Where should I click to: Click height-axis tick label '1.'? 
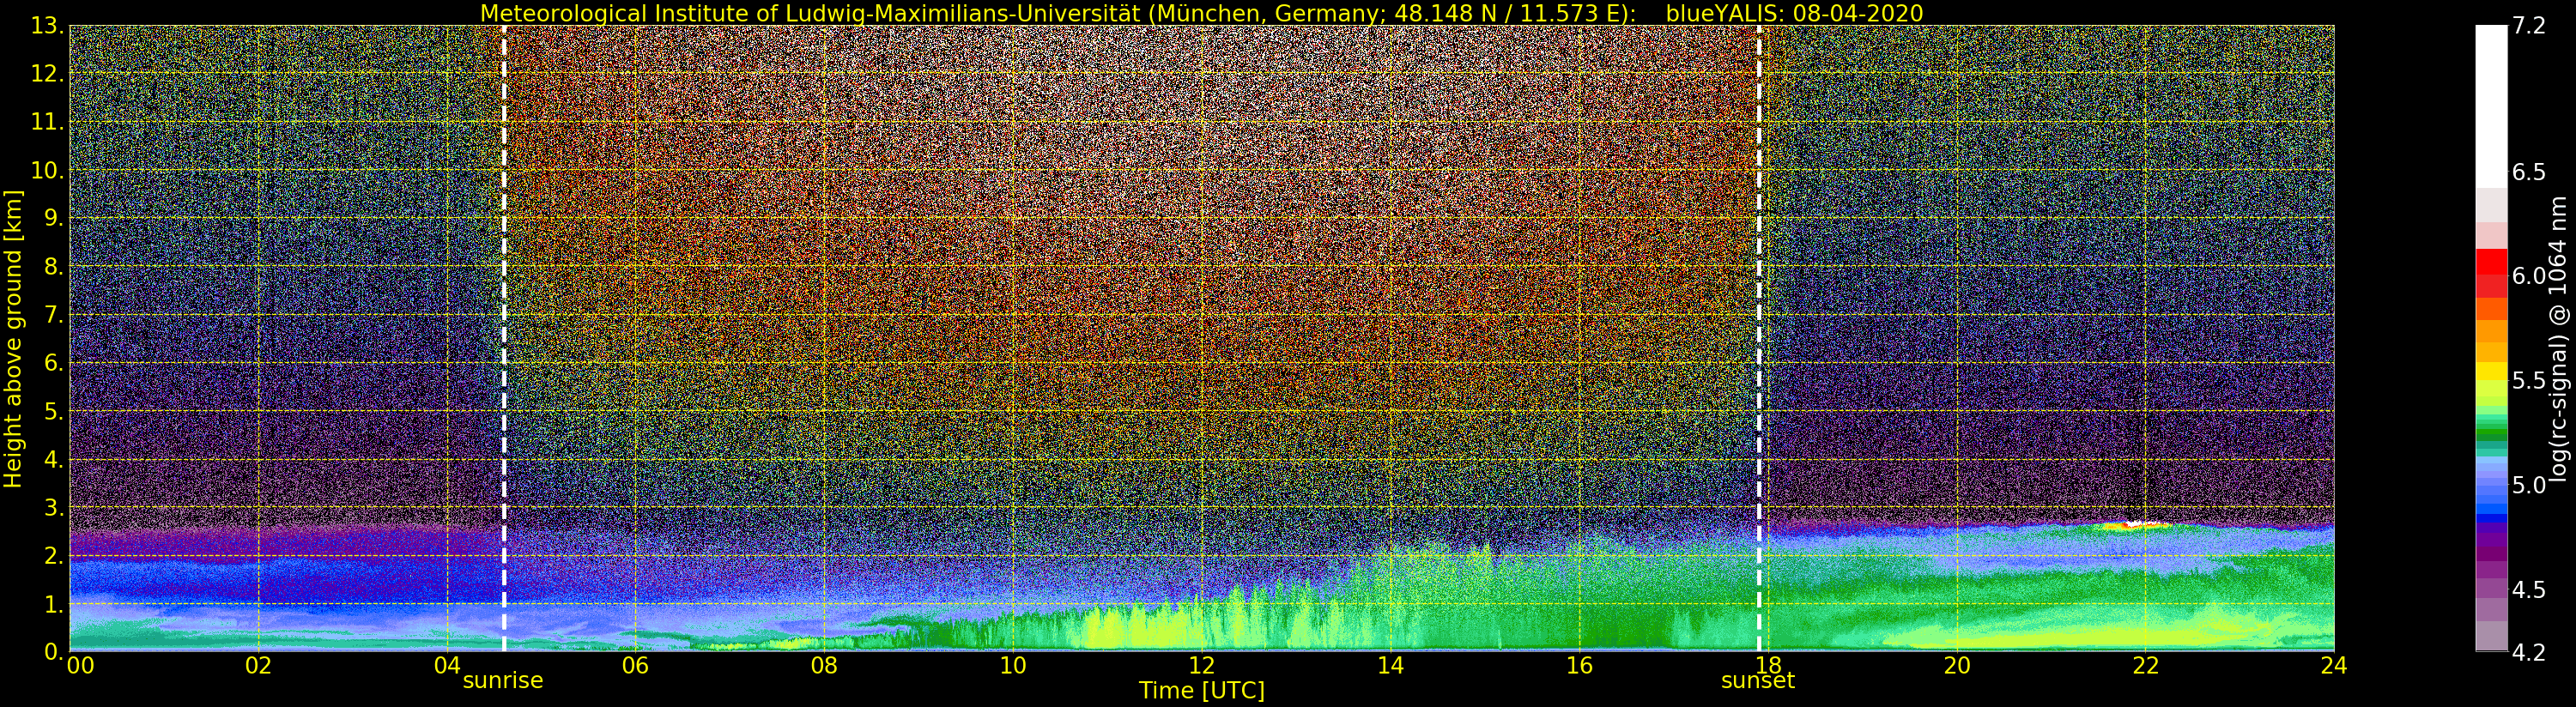point(54,604)
